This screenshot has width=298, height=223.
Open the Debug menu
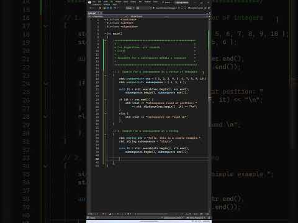(133, 2)
